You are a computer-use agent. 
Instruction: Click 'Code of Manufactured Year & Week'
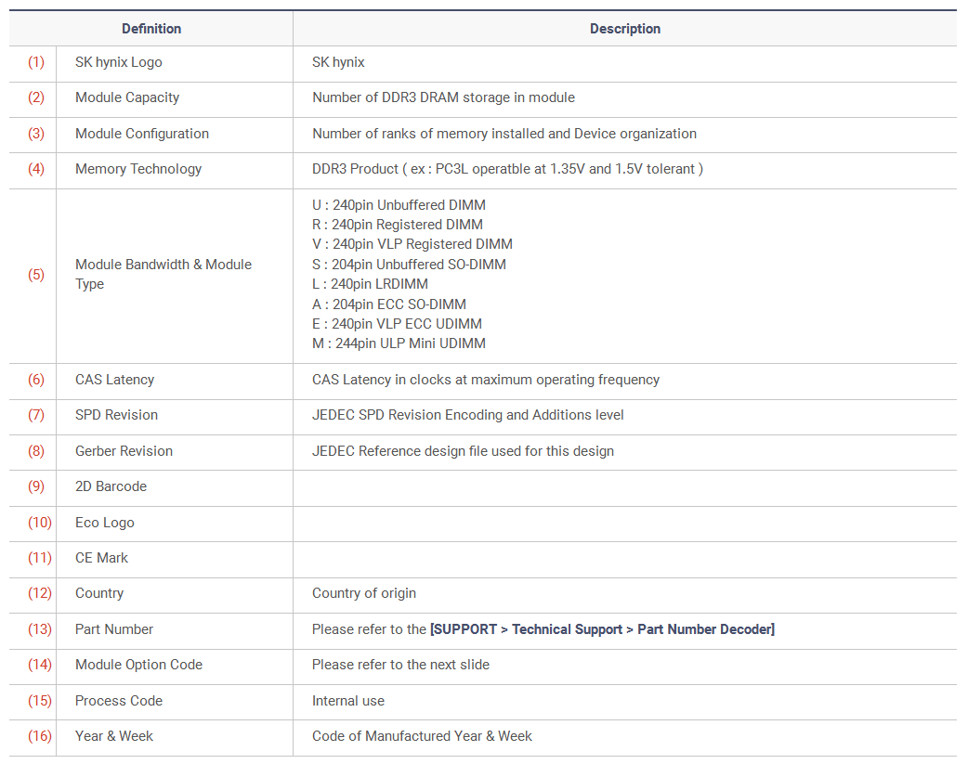point(423,736)
